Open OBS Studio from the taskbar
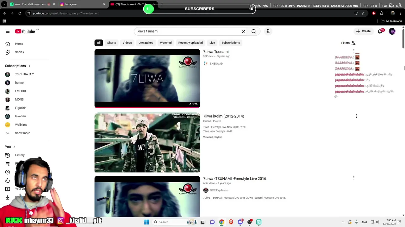This screenshot has width=405, height=227. pyautogui.click(x=250, y=222)
